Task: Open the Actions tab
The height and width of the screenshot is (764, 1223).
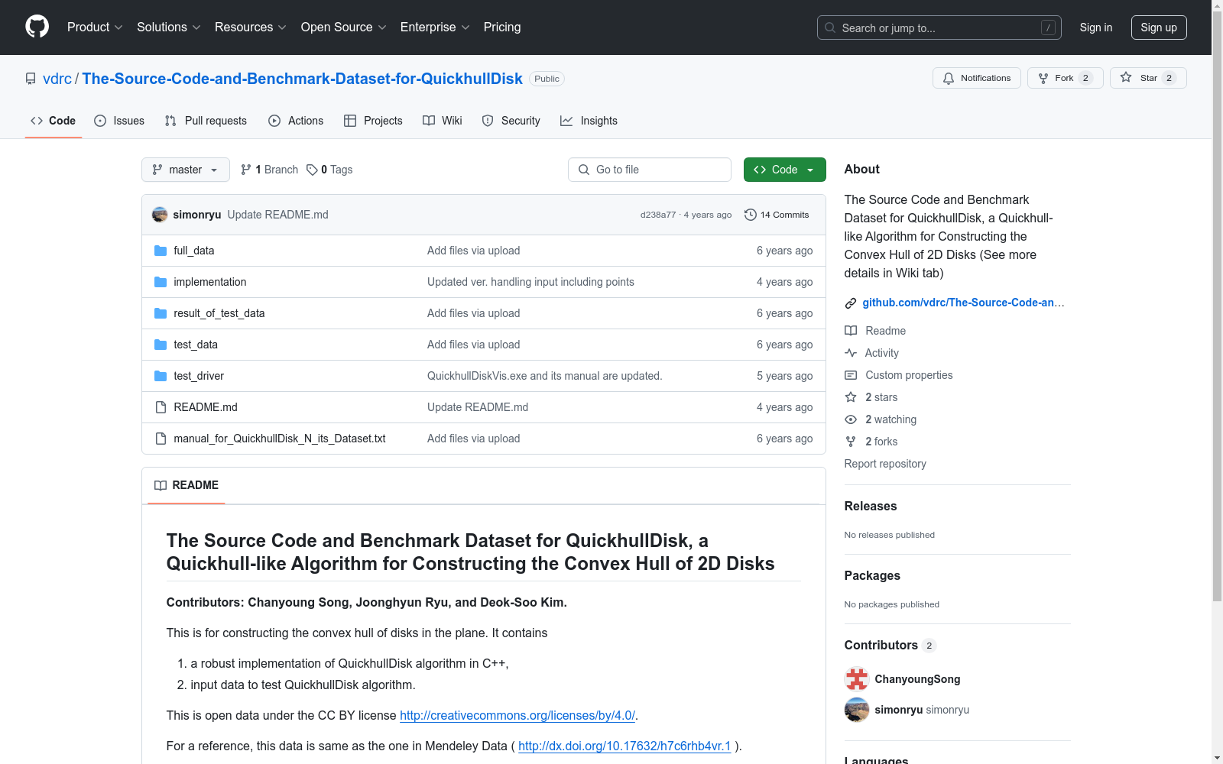Action: [296, 121]
